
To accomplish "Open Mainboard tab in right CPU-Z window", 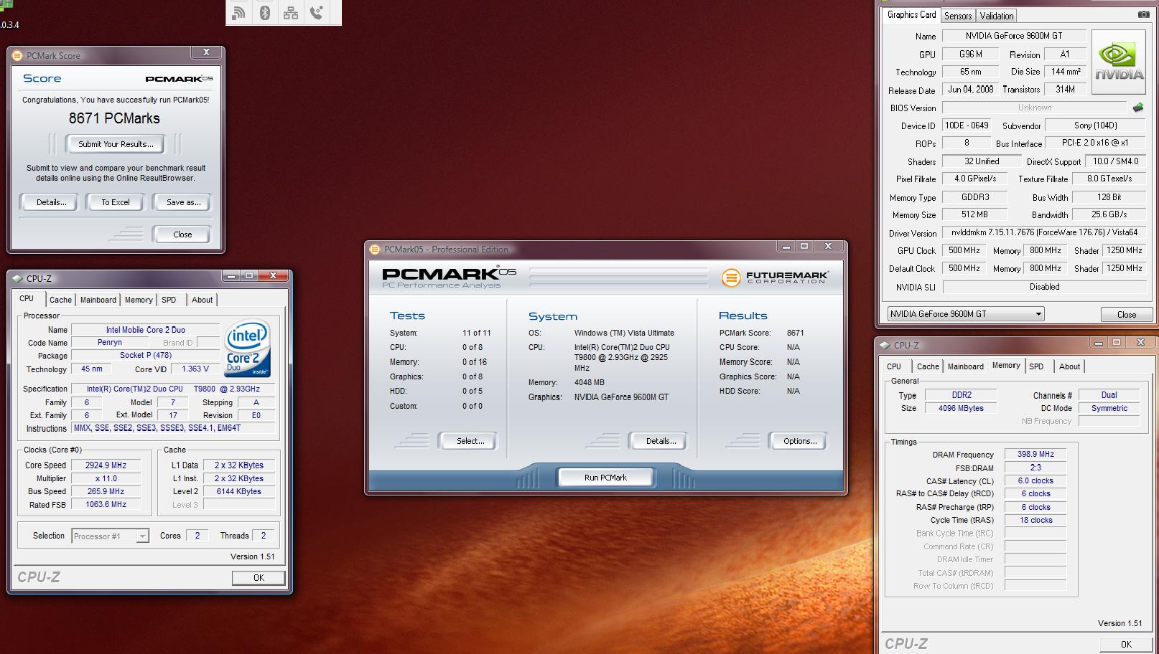I will 965,366.
